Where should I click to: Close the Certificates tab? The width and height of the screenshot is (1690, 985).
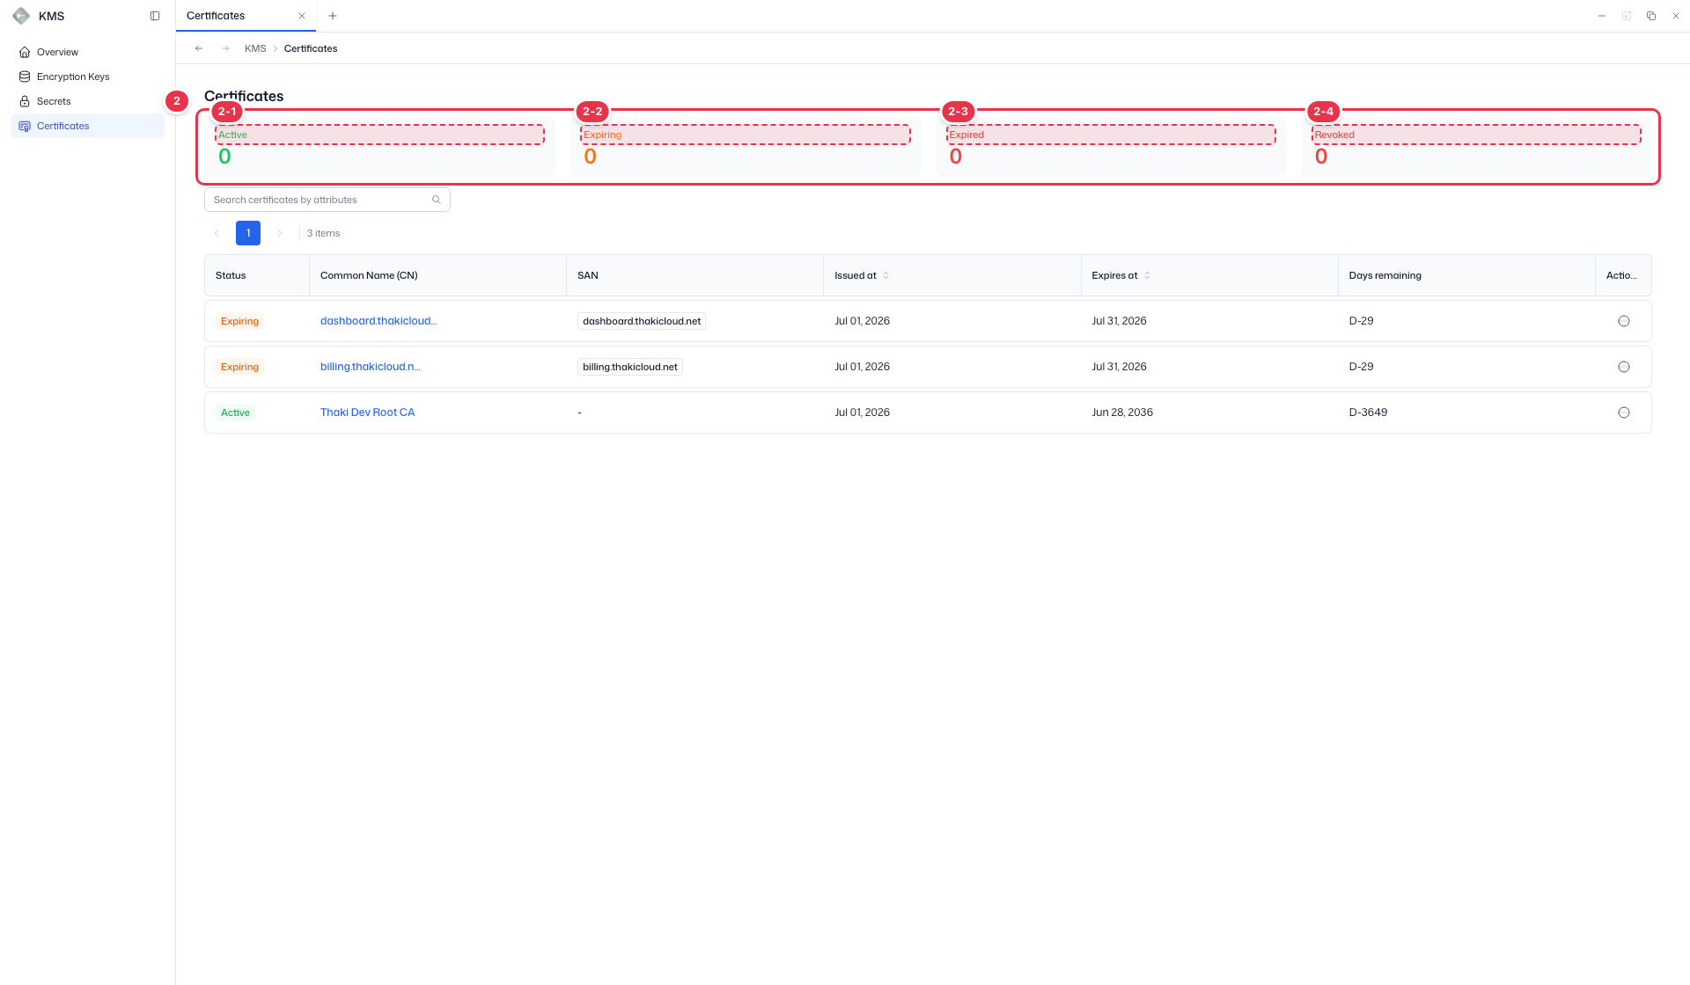302,16
